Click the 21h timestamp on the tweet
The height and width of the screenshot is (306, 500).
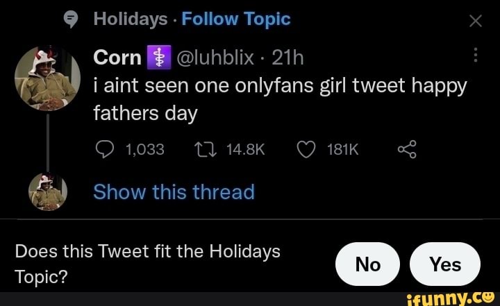(287, 58)
